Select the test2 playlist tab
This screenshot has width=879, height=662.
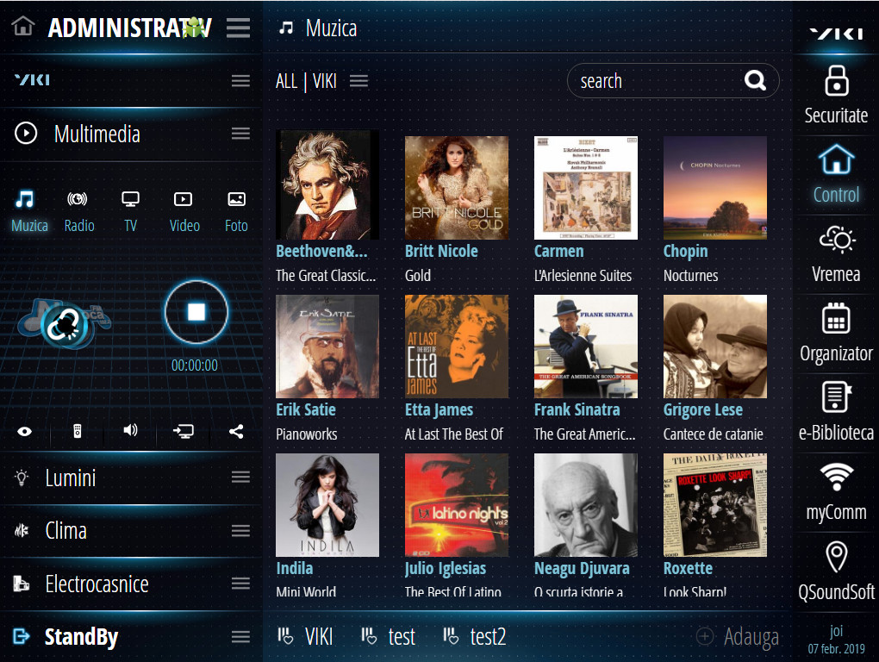[473, 636]
